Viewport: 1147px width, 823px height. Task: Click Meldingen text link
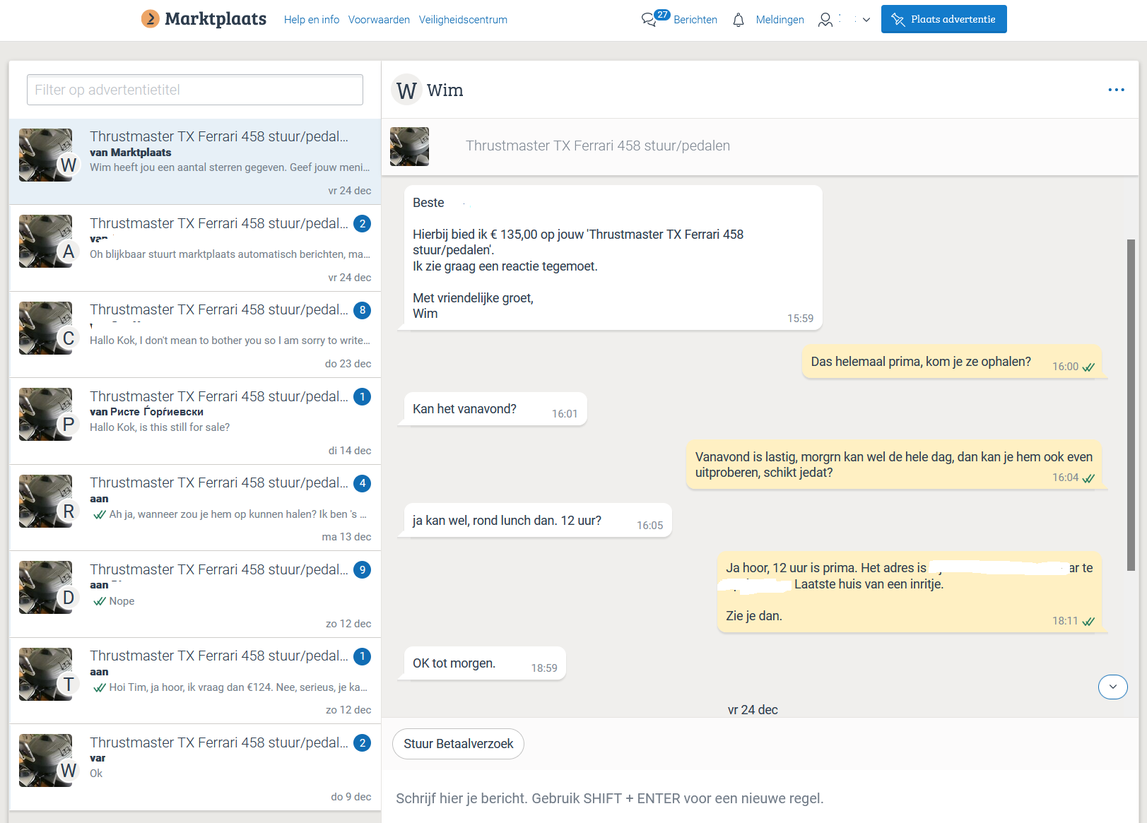780,20
